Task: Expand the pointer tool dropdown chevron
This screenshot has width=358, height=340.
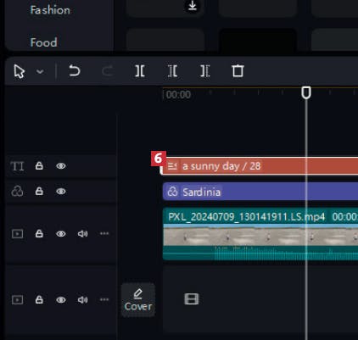Action: 40,71
